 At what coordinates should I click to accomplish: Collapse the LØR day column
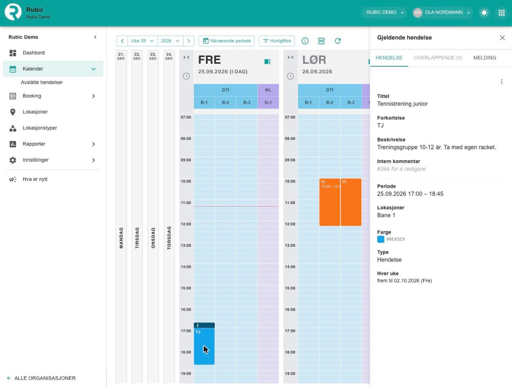290,57
